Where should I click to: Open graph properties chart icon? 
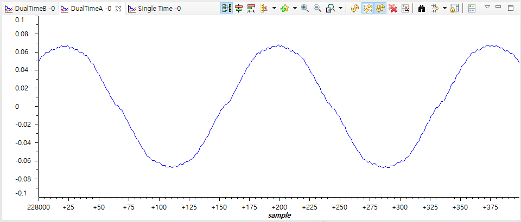pos(405,9)
